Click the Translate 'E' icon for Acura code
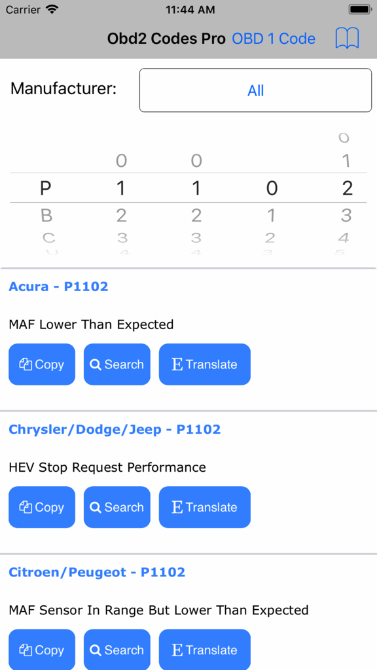 [x=177, y=364]
